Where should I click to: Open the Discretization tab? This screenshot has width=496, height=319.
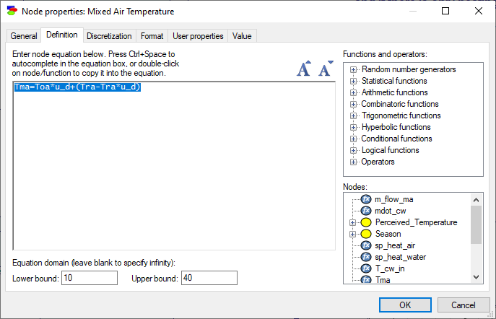(x=109, y=36)
